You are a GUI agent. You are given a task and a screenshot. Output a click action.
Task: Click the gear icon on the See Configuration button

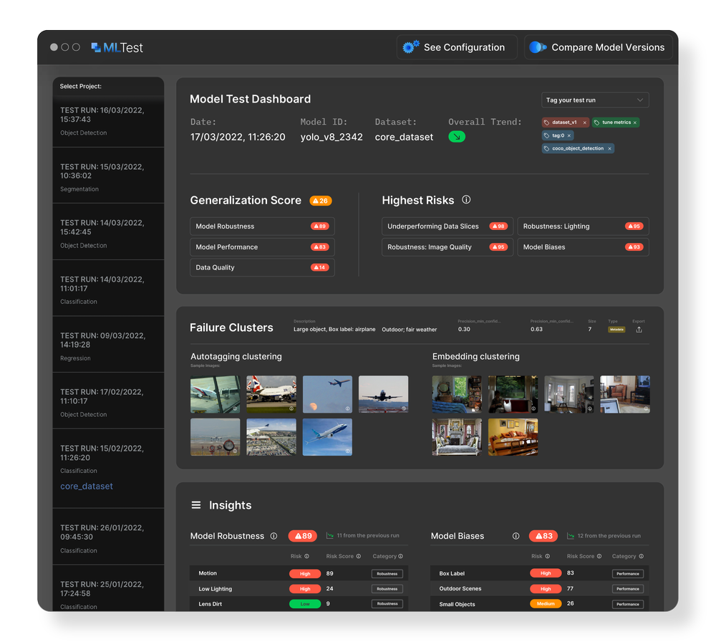(410, 47)
